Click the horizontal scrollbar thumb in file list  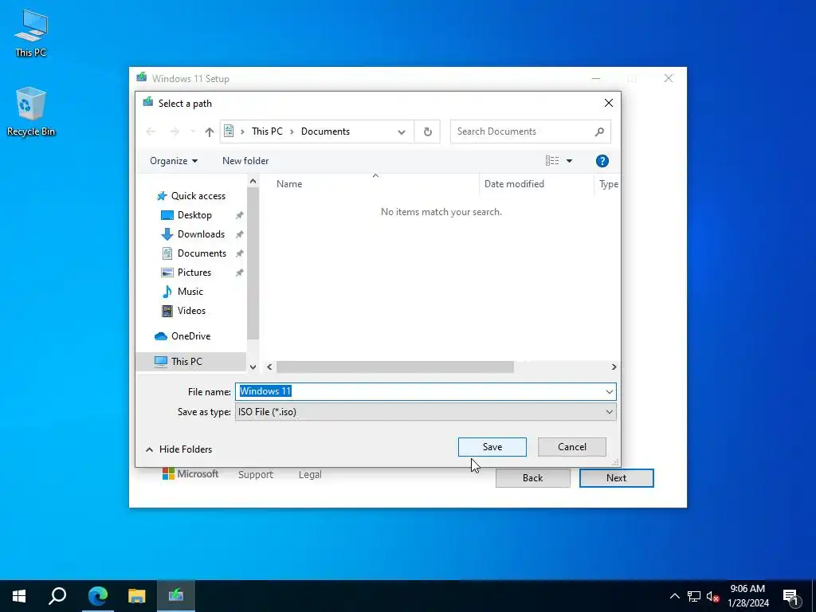395,367
